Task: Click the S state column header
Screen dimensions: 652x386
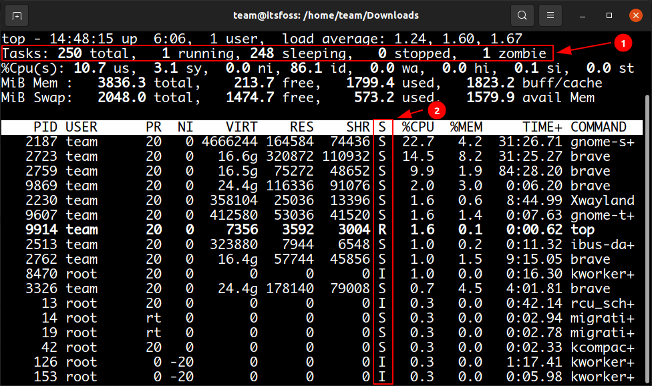Action: click(383, 126)
